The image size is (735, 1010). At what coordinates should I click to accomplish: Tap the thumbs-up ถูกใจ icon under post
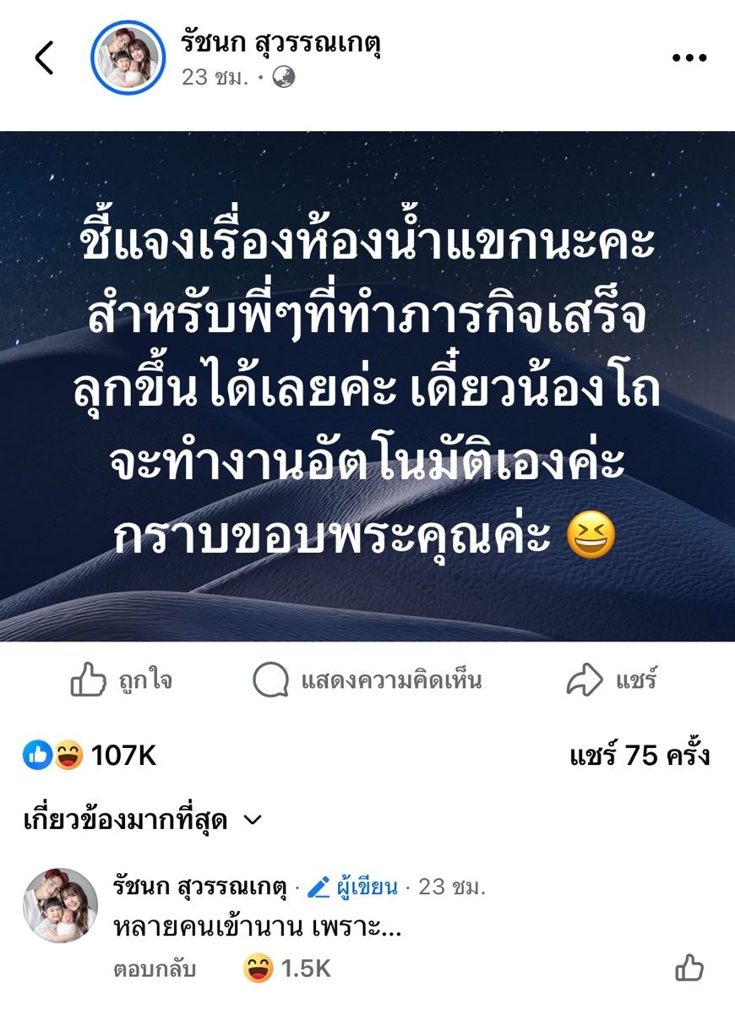point(88,680)
